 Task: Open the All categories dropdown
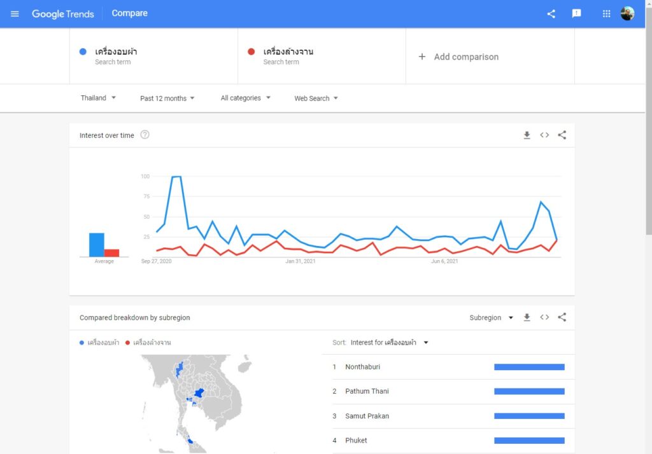tap(245, 98)
